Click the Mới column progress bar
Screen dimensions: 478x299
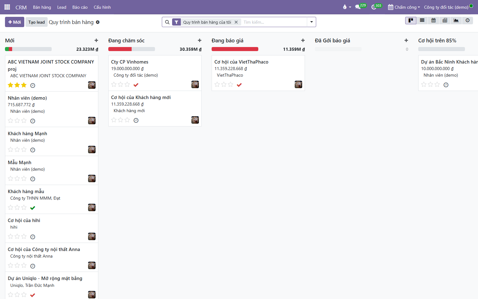click(x=28, y=49)
